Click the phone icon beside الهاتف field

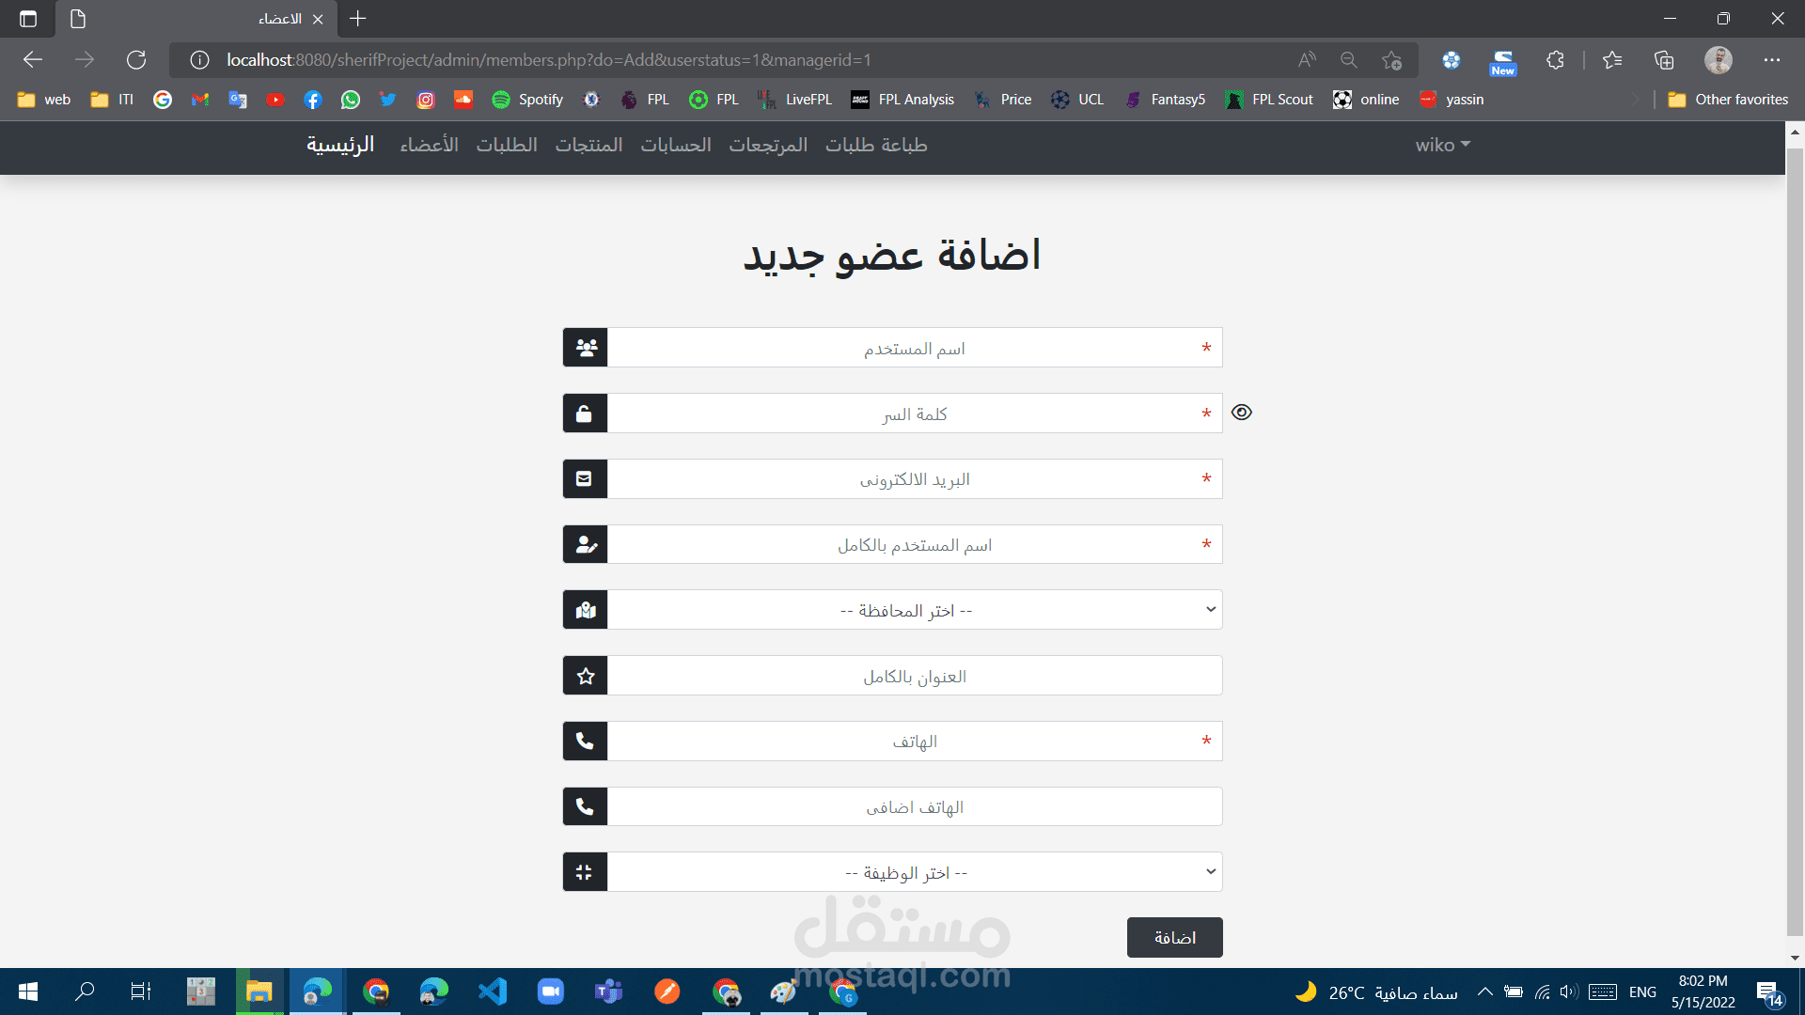[585, 742]
